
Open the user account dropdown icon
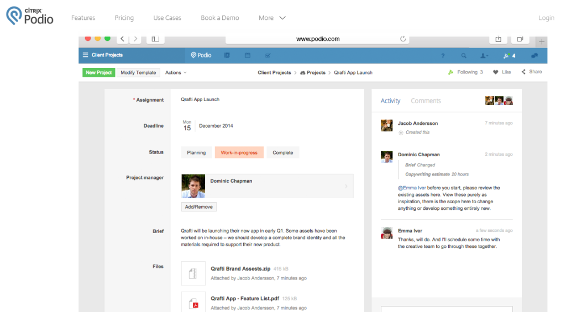(x=484, y=56)
